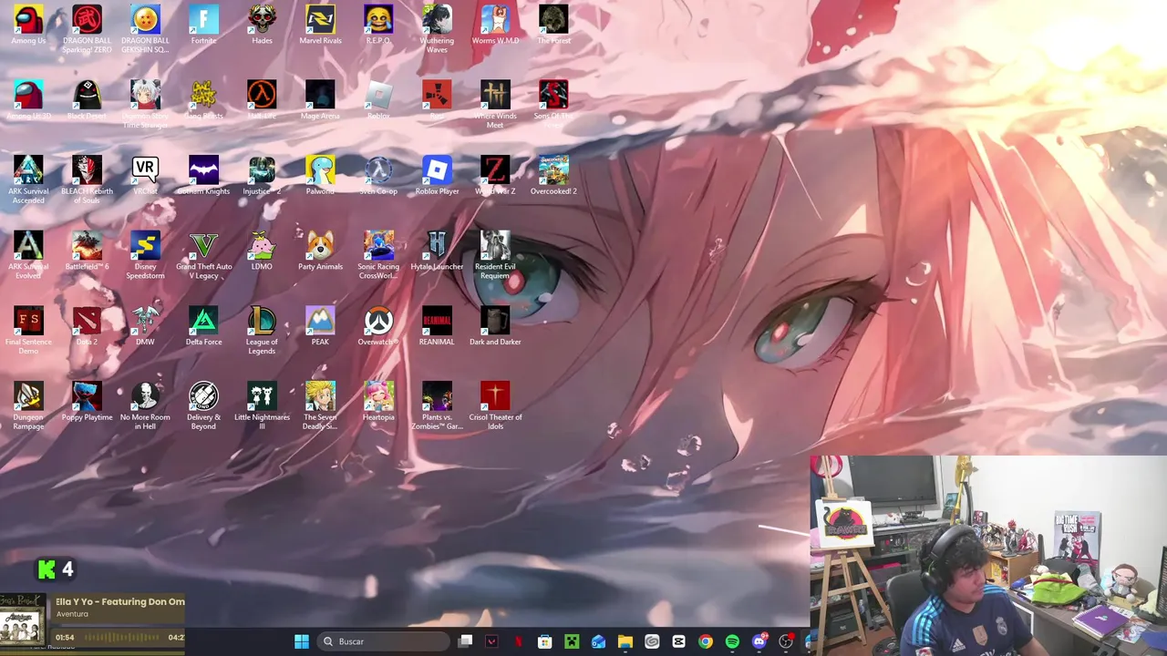Open the Wuthering Waves icon
The image size is (1167, 656).
click(437, 29)
